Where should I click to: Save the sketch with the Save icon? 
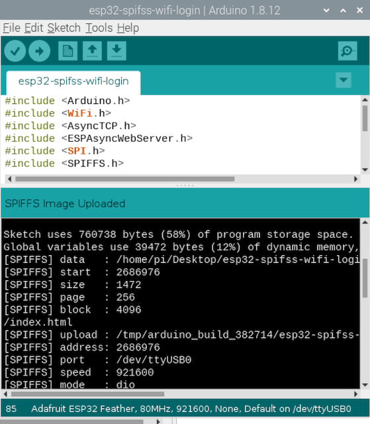tap(116, 51)
